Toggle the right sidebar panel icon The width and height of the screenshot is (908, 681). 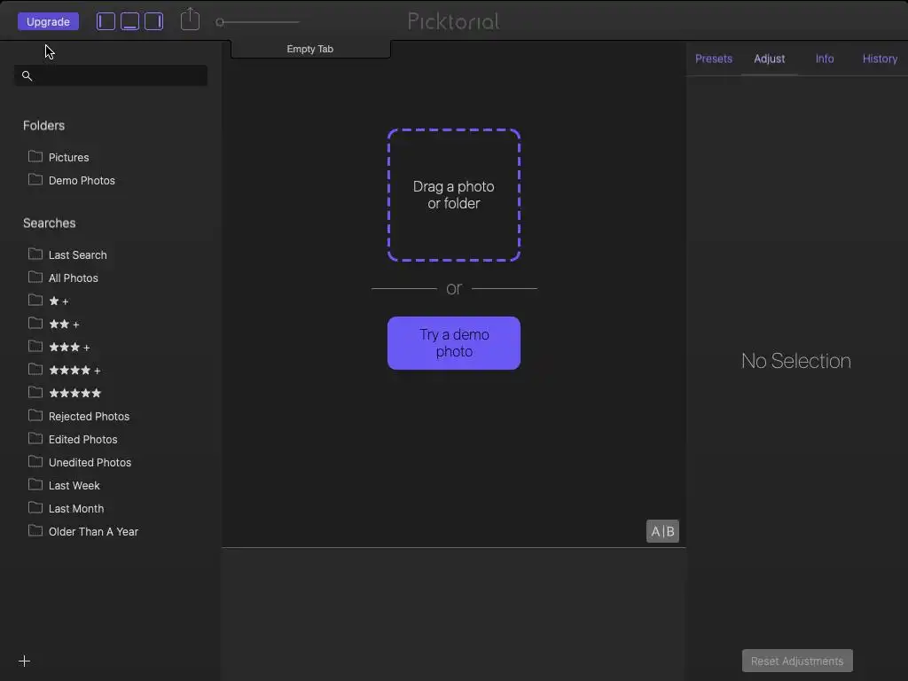tap(154, 21)
